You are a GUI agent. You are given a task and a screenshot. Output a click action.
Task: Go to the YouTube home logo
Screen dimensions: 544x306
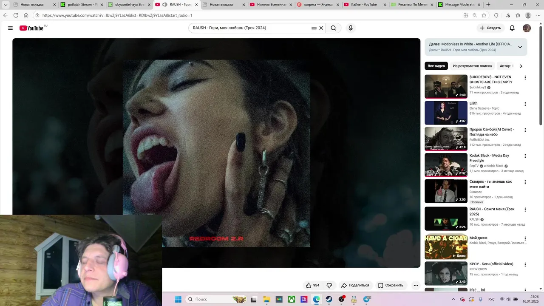[x=31, y=28]
